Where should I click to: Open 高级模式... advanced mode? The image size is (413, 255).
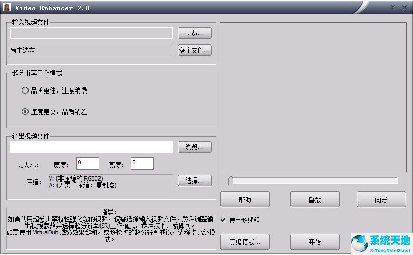point(245,242)
